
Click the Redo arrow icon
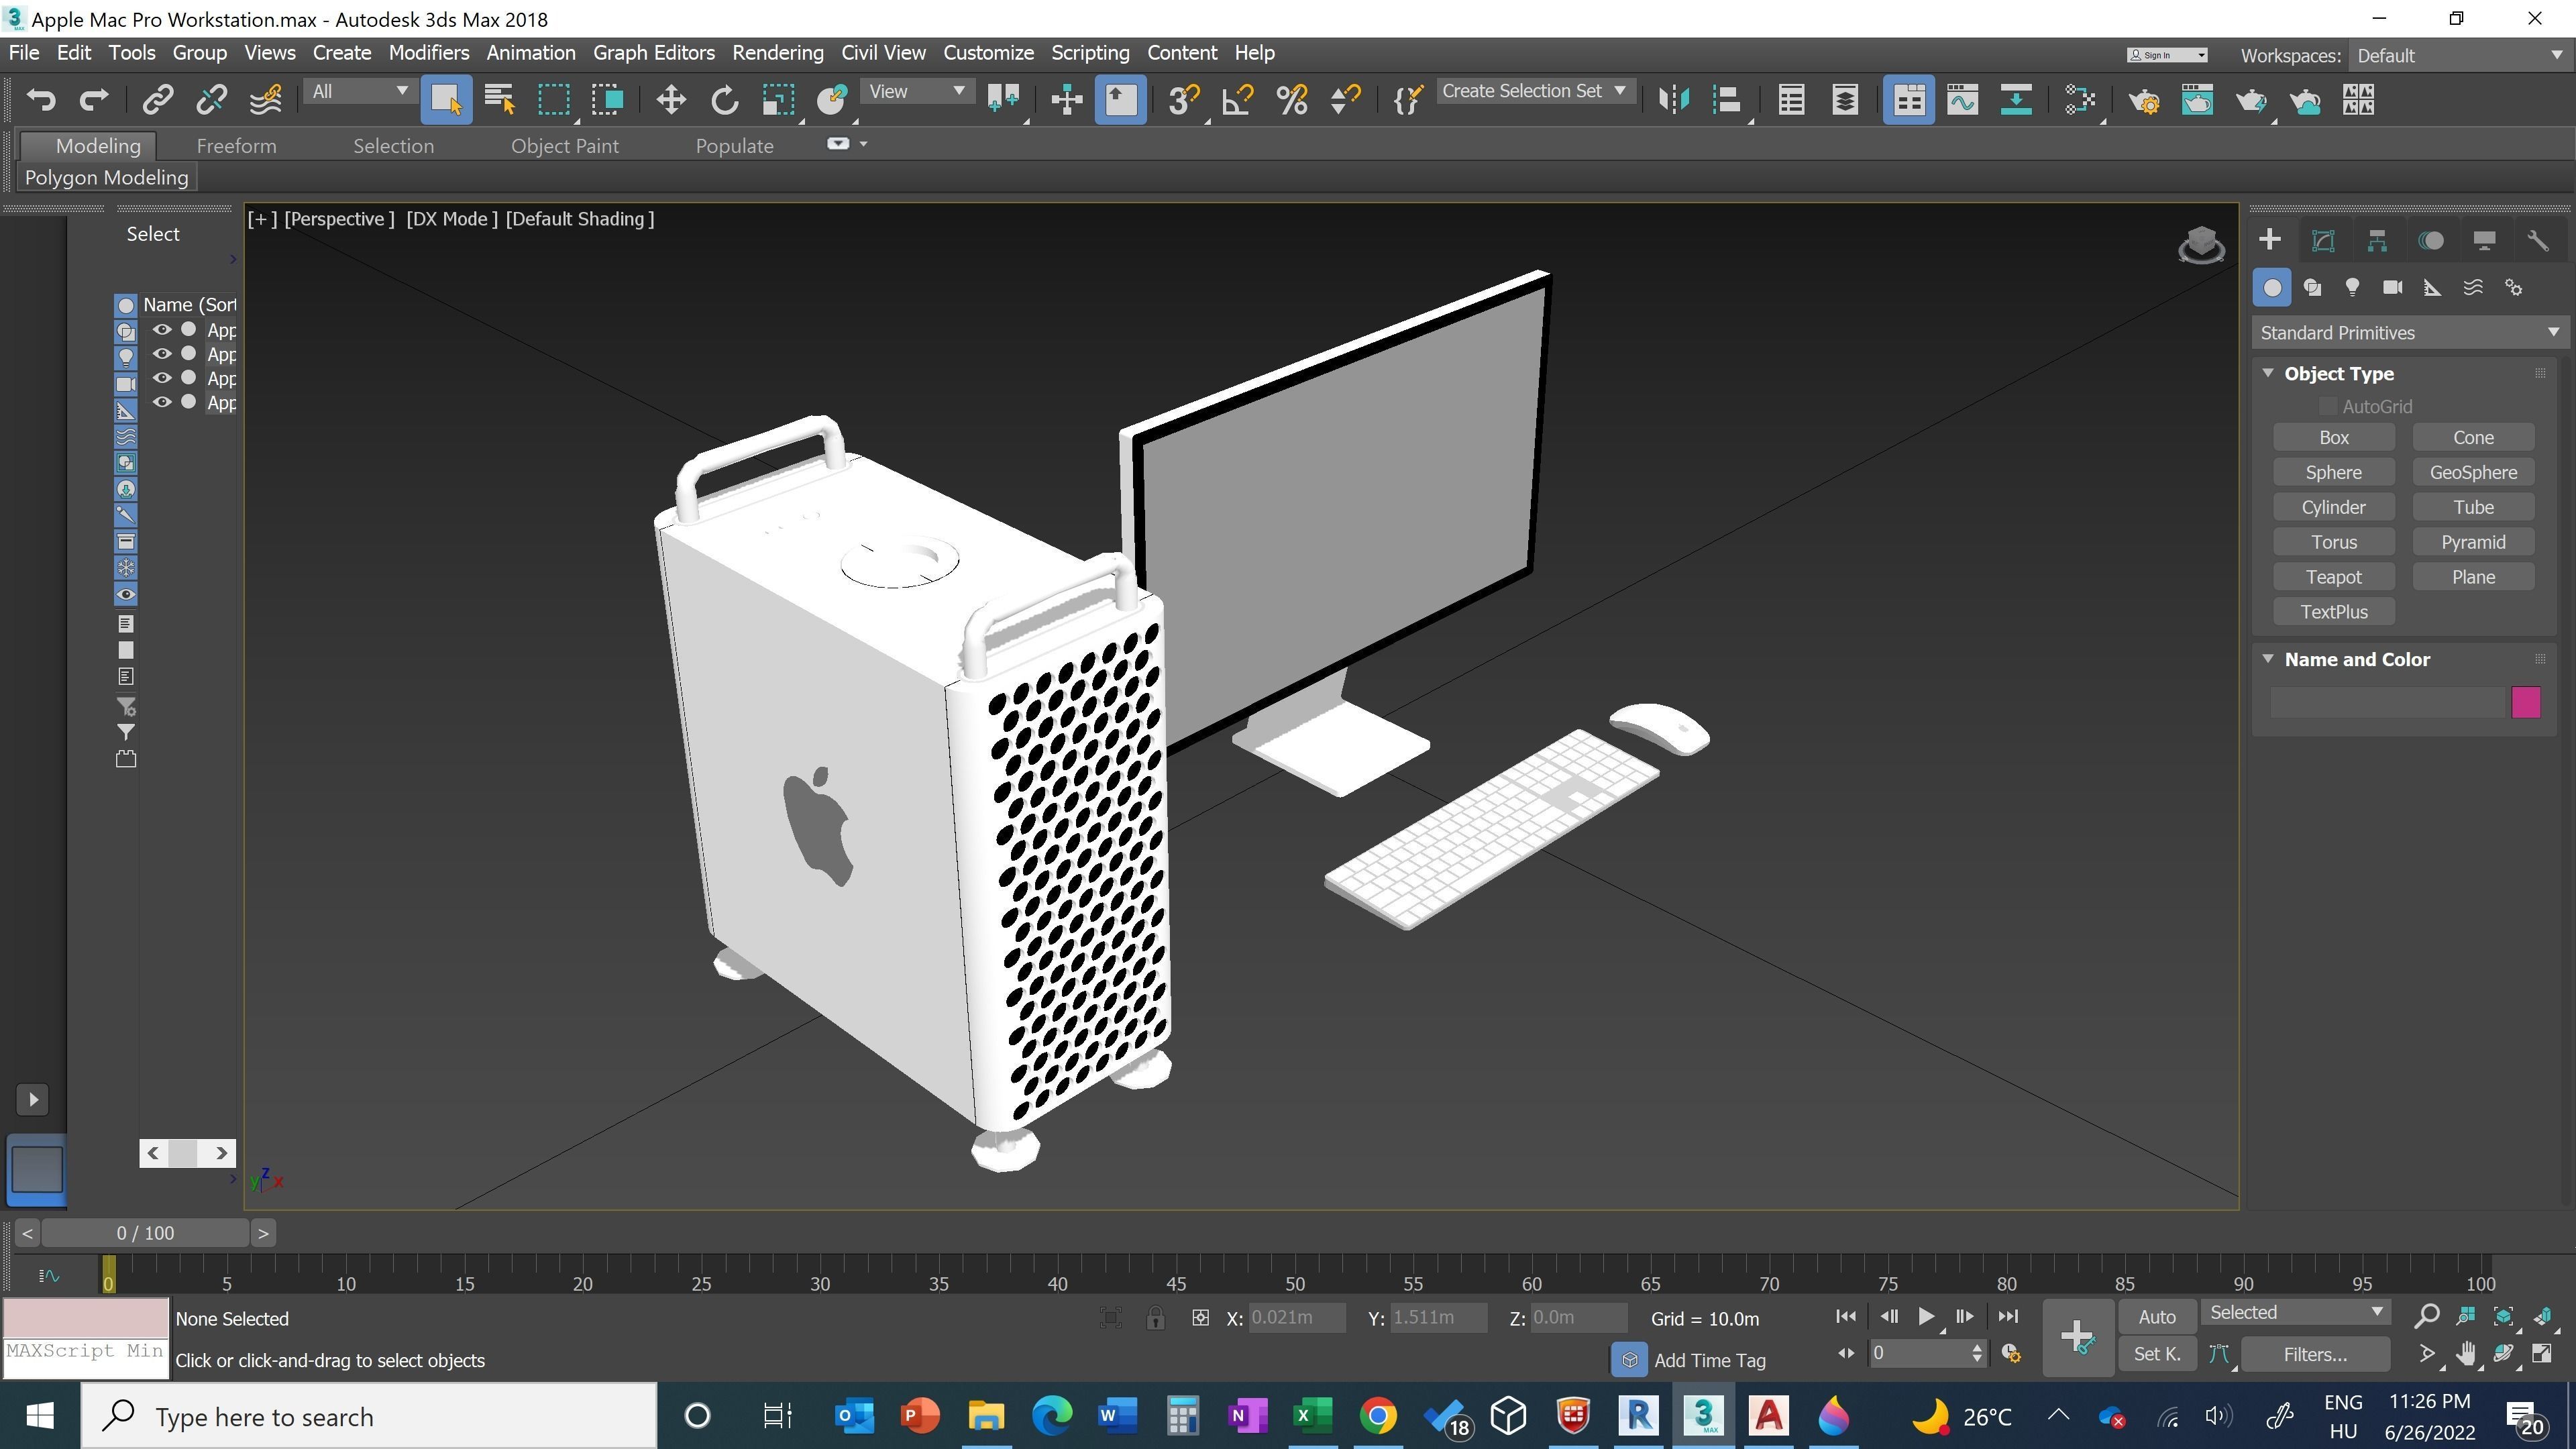click(94, 100)
